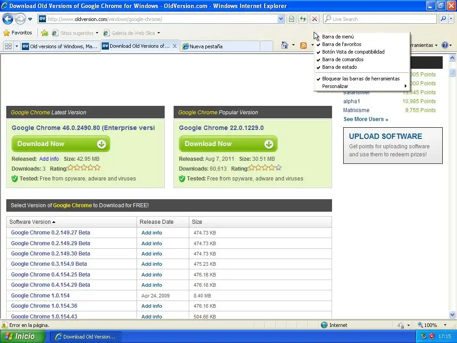Click Add info link beside Released
457x343 pixels.
49,159
